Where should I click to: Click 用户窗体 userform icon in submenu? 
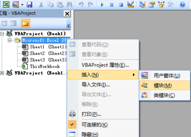(145, 75)
